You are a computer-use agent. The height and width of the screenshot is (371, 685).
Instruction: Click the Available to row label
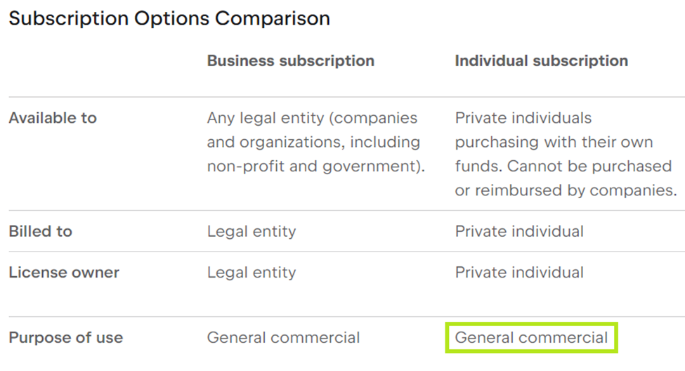[53, 118]
